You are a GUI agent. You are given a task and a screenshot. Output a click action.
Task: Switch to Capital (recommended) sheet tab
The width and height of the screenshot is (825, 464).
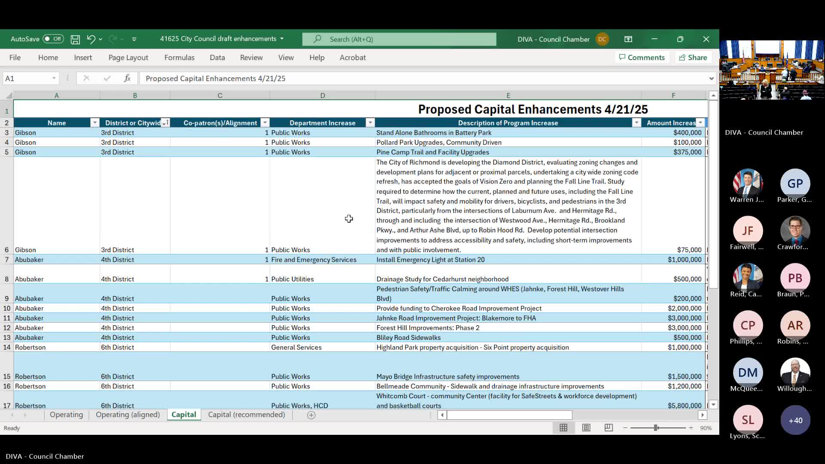click(247, 415)
